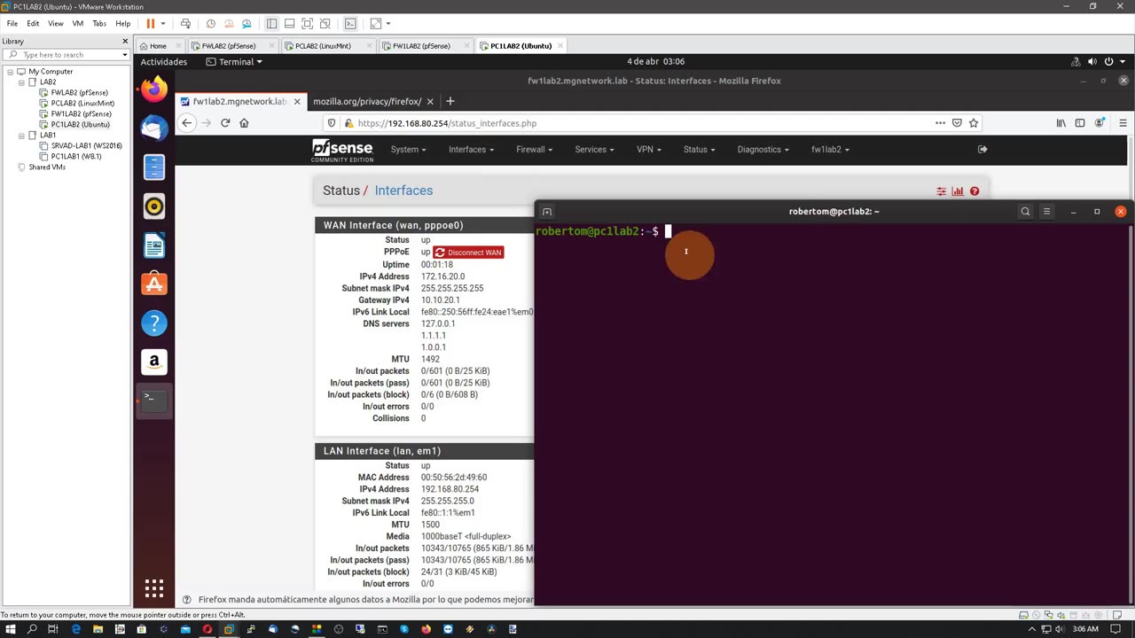Open the pfSense related settings sliders icon
Screen dimensions: 1135x638
(942, 191)
